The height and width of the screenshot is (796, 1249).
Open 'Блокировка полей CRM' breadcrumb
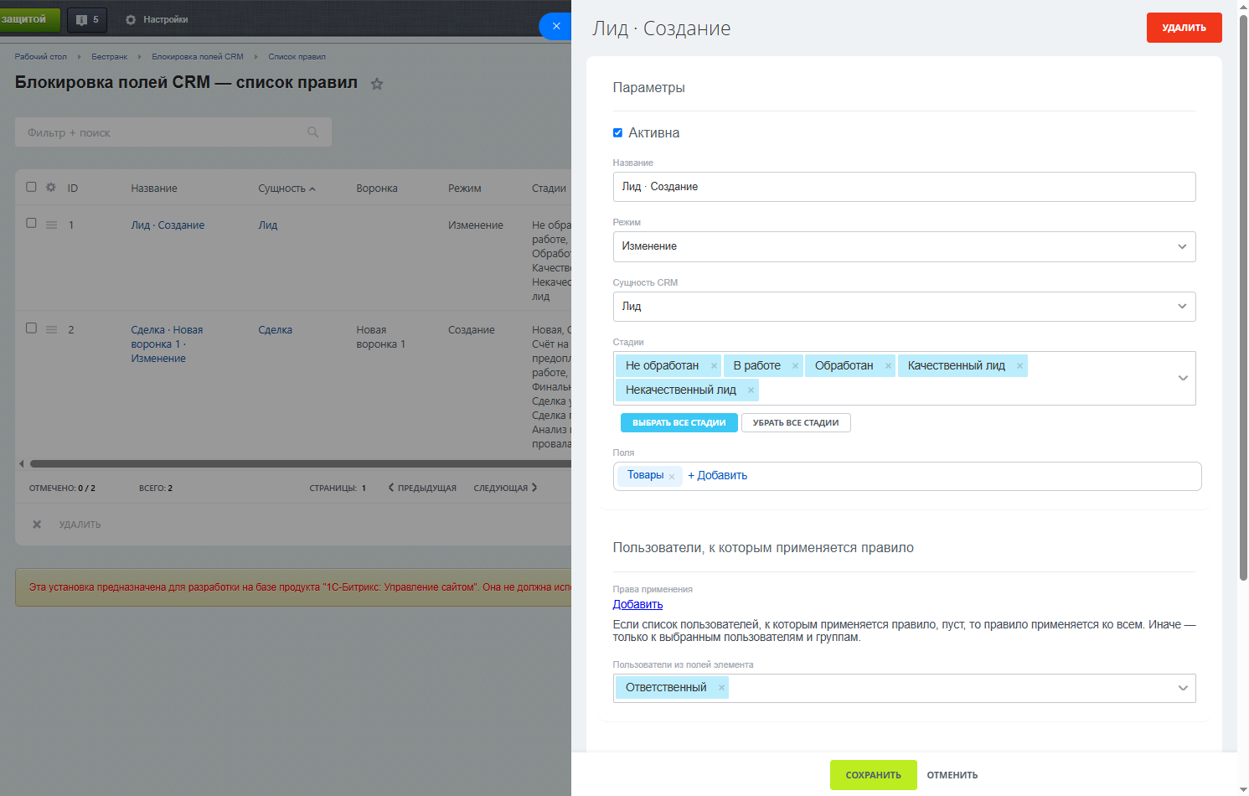(x=198, y=57)
